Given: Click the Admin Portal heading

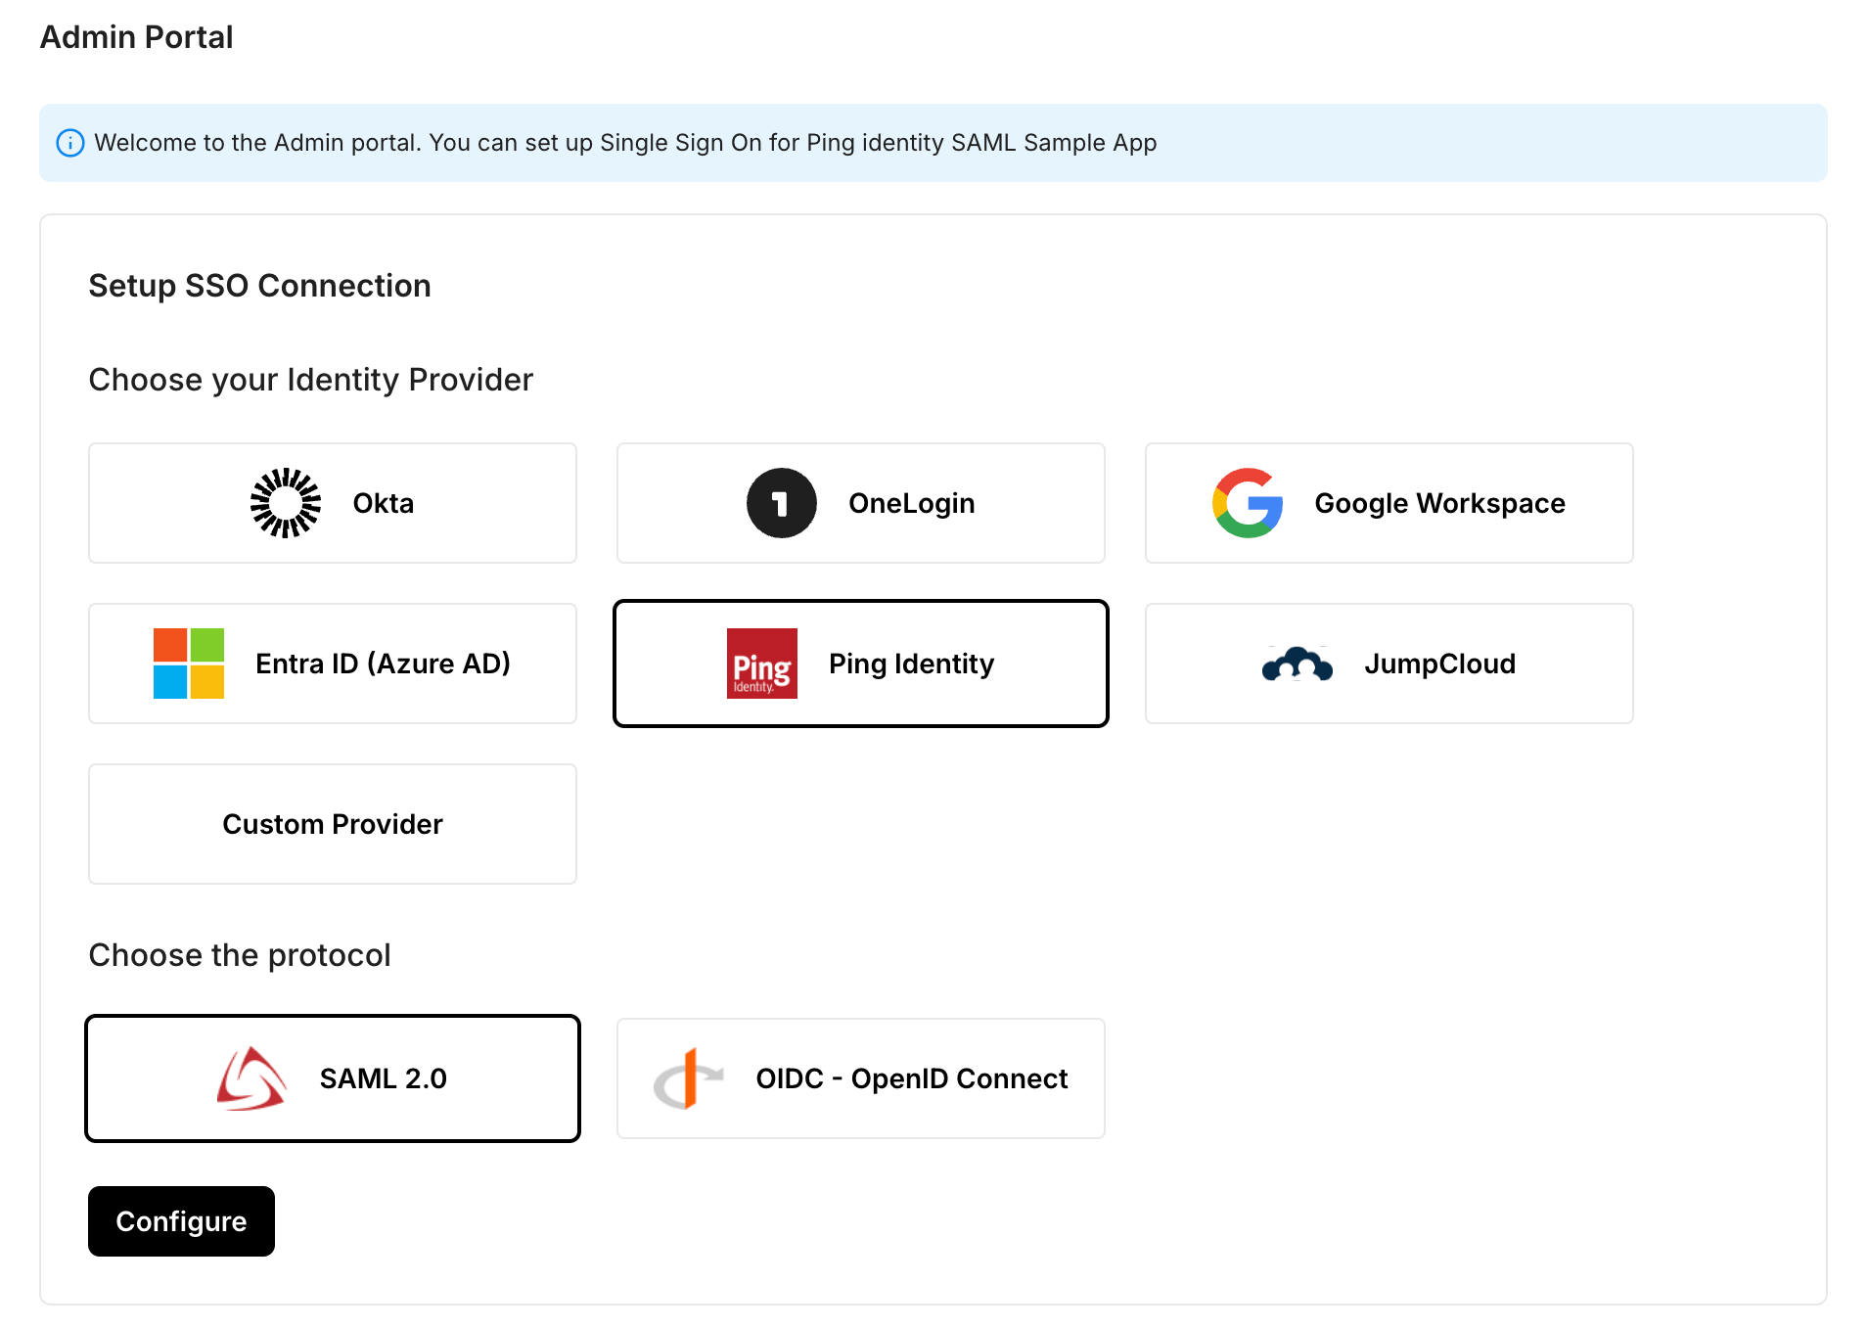Looking at the screenshot, I should pyautogui.click(x=136, y=37).
